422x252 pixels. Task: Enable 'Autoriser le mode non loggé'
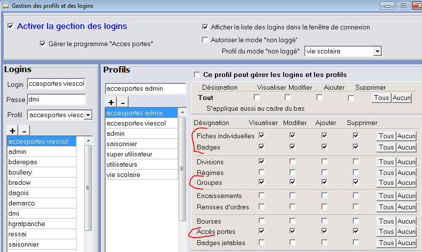[205, 40]
